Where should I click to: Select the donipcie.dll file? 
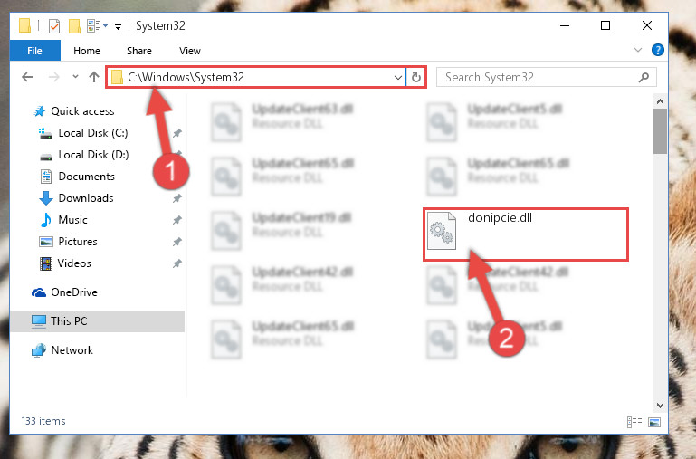(x=526, y=234)
